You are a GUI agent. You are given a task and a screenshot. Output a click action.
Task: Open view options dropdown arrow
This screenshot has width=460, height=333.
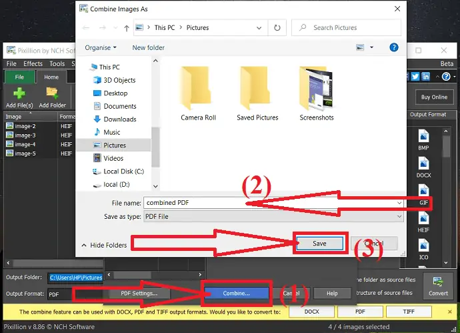coord(371,47)
